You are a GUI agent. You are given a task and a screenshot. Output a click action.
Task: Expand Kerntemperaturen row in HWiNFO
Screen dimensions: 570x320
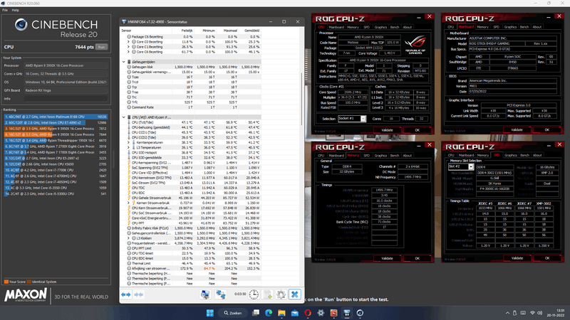tap(128, 143)
